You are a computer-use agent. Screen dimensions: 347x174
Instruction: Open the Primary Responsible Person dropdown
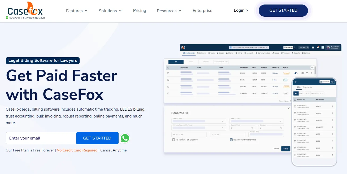click(x=199, y=128)
